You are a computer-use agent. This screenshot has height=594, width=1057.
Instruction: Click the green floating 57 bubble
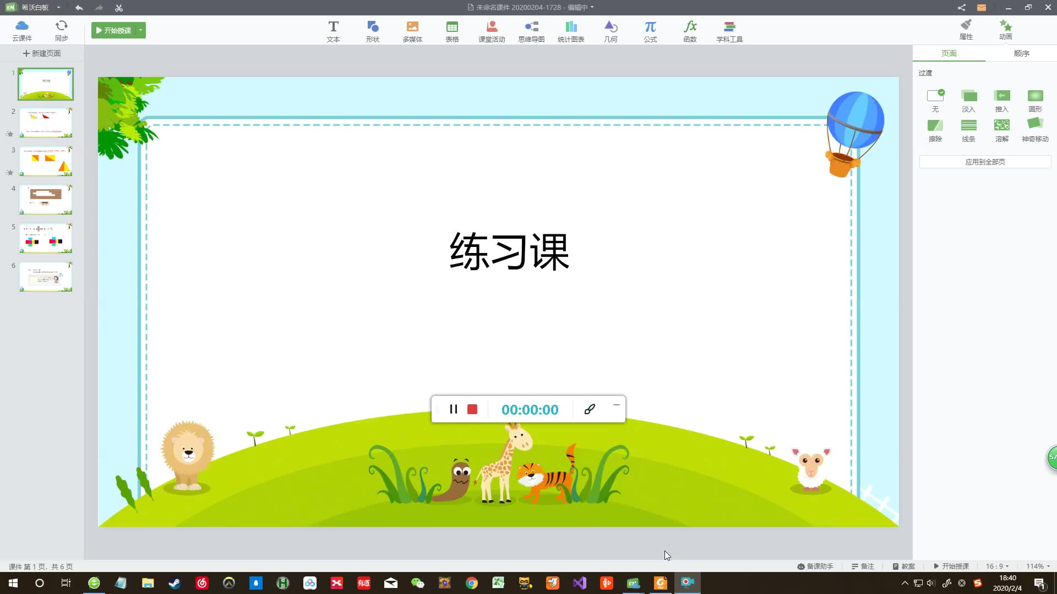click(1051, 457)
